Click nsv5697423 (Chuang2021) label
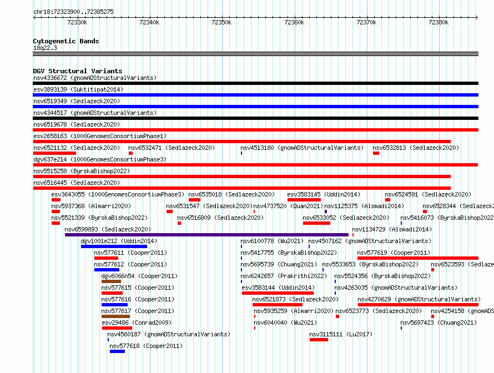Viewport: 494px width, 373px height. click(x=438, y=322)
